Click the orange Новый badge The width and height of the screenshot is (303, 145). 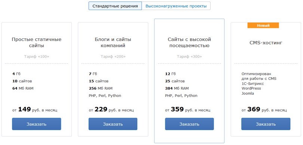click(x=263, y=25)
